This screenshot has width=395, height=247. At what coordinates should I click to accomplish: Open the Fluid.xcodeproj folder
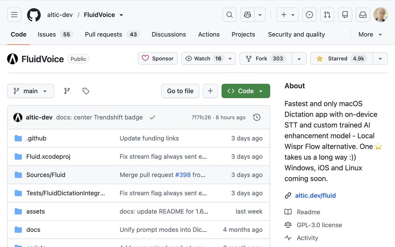click(x=48, y=157)
